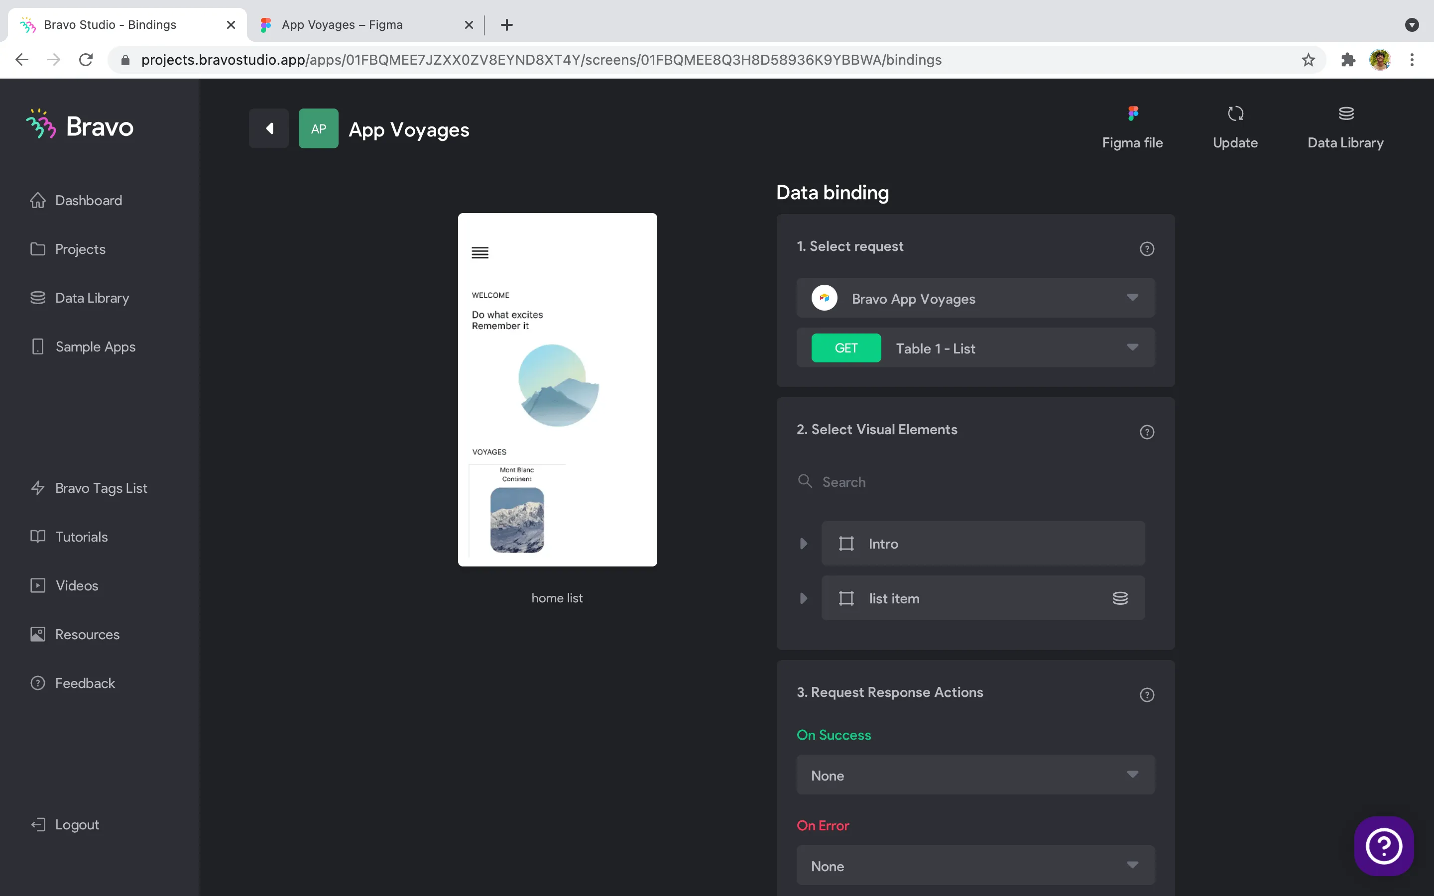Open the On Error action dropdown
The height and width of the screenshot is (896, 1434).
pyautogui.click(x=975, y=865)
